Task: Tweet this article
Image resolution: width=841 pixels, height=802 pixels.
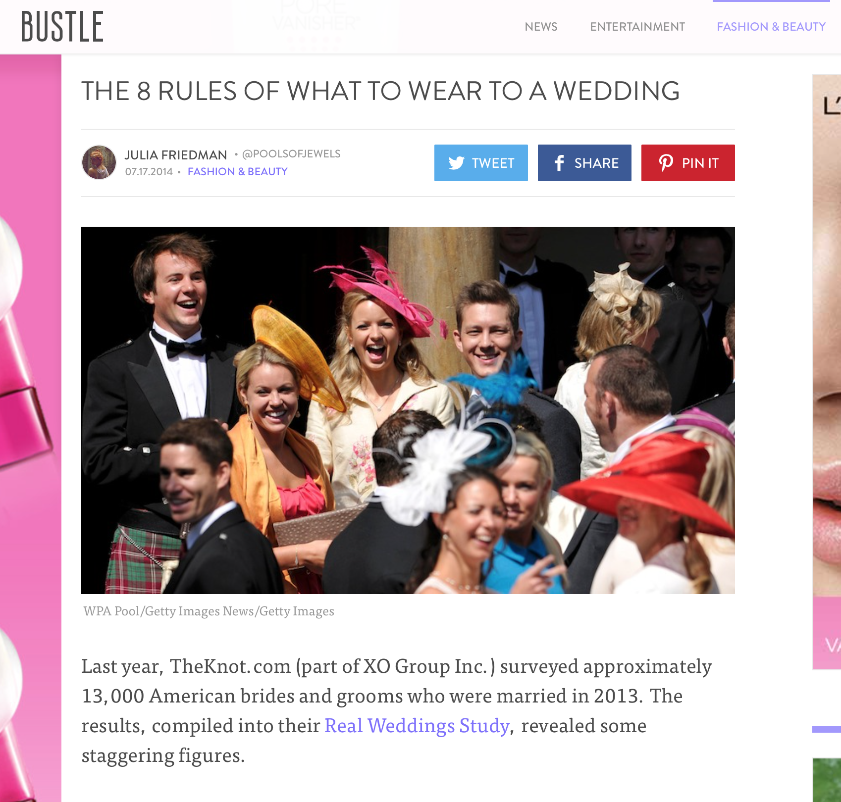Action: (481, 163)
